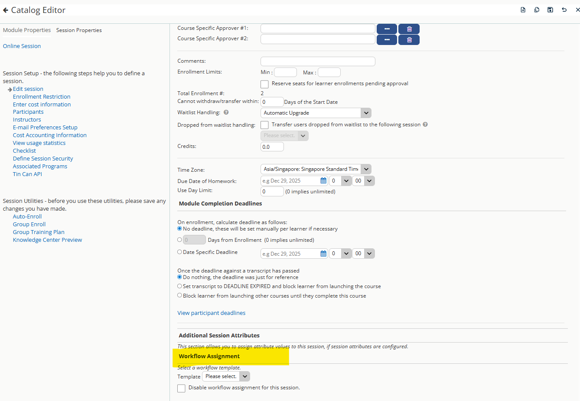Open Enrollment Restriction setup step
This screenshot has height=401, width=580.
[x=42, y=96]
